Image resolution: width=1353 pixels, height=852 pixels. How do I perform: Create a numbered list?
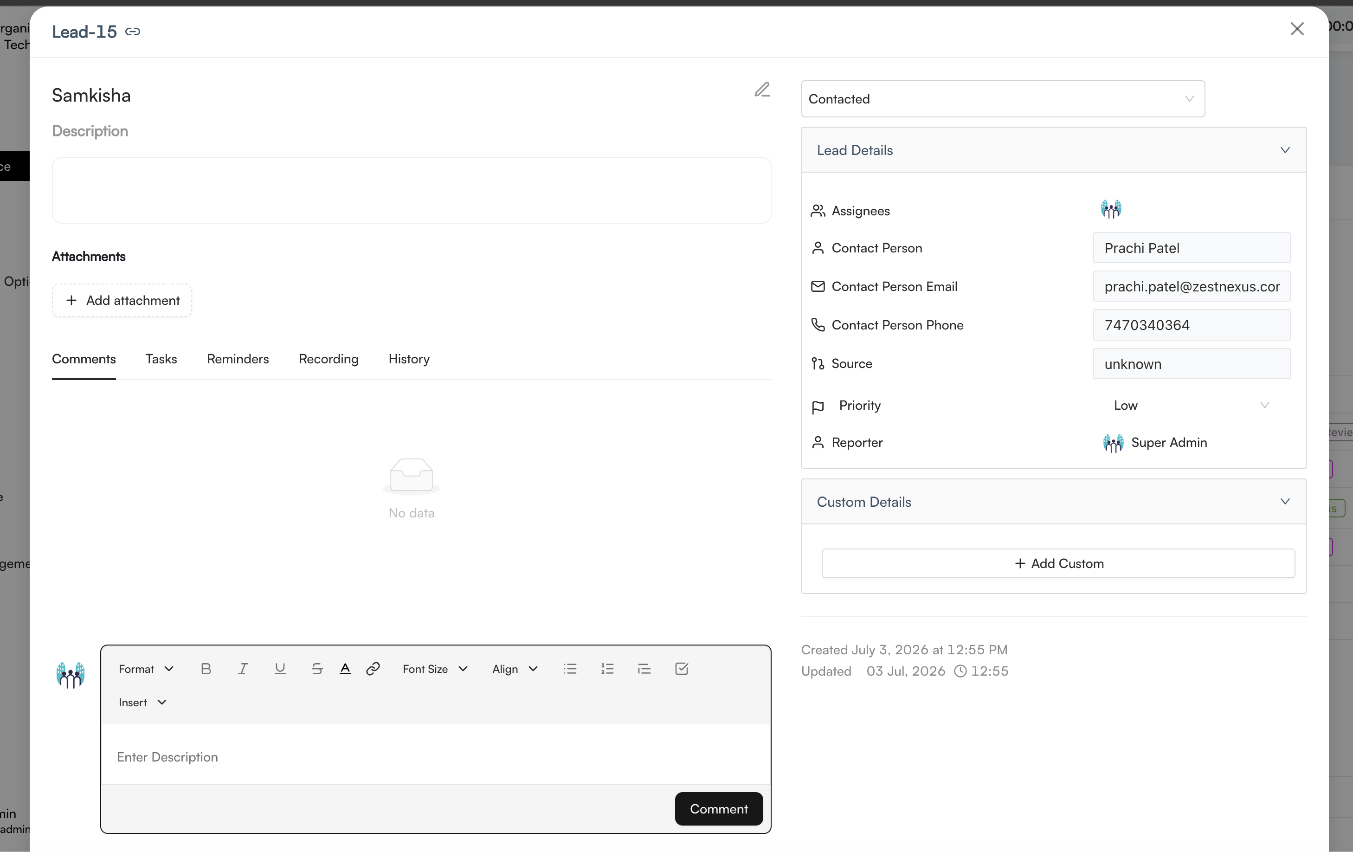(607, 669)
